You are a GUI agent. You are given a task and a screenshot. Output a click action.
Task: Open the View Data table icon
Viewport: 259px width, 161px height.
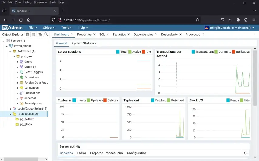pos(34,34)
